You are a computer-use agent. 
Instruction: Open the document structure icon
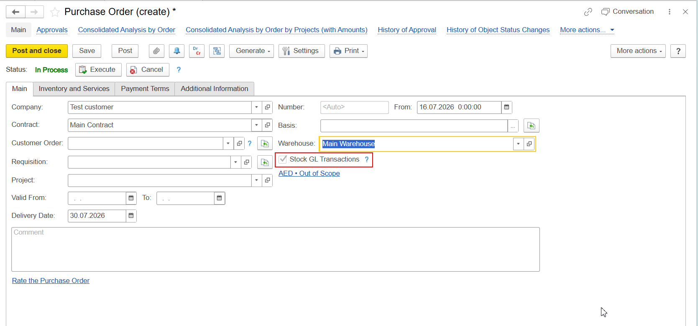(x=217, y=51)
